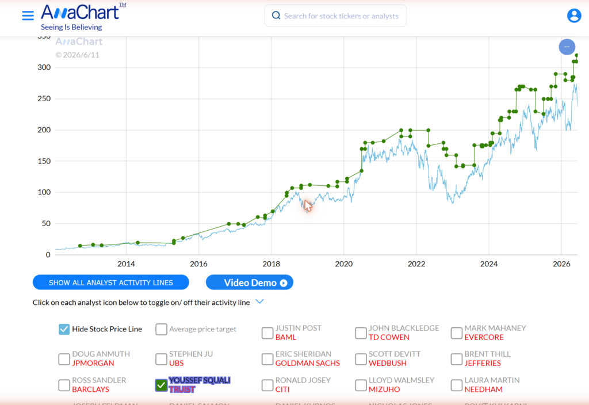Screen dimensions: 589x405
Task: Toggle Mark Mahaney Evercore line
Action: pyautogui.click(x=456, y=333)
